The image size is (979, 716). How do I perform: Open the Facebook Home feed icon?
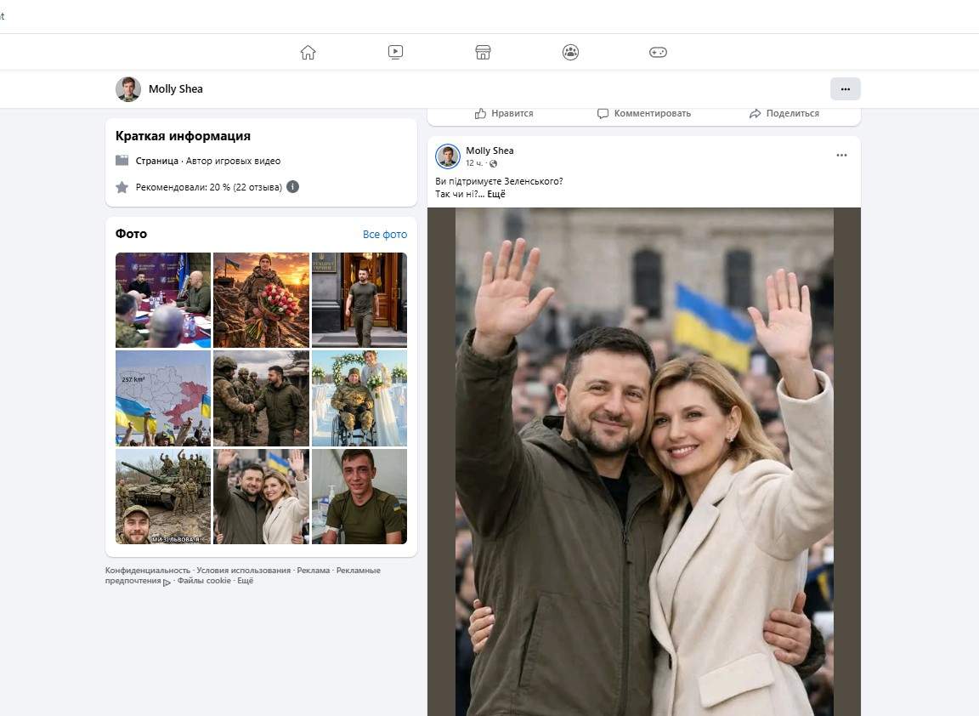tap(308, 52)
